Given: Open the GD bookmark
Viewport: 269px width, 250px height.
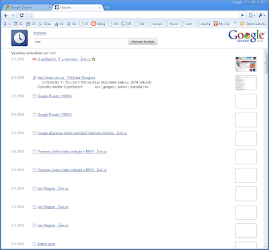Looking at the screenshot, I should click(59, 24).
